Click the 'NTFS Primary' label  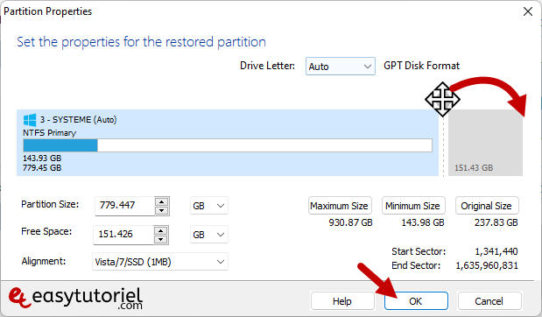(x=49, y=133)
